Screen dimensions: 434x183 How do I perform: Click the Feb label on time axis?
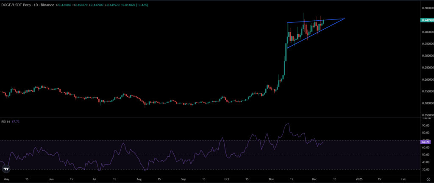tap(403, 179)
